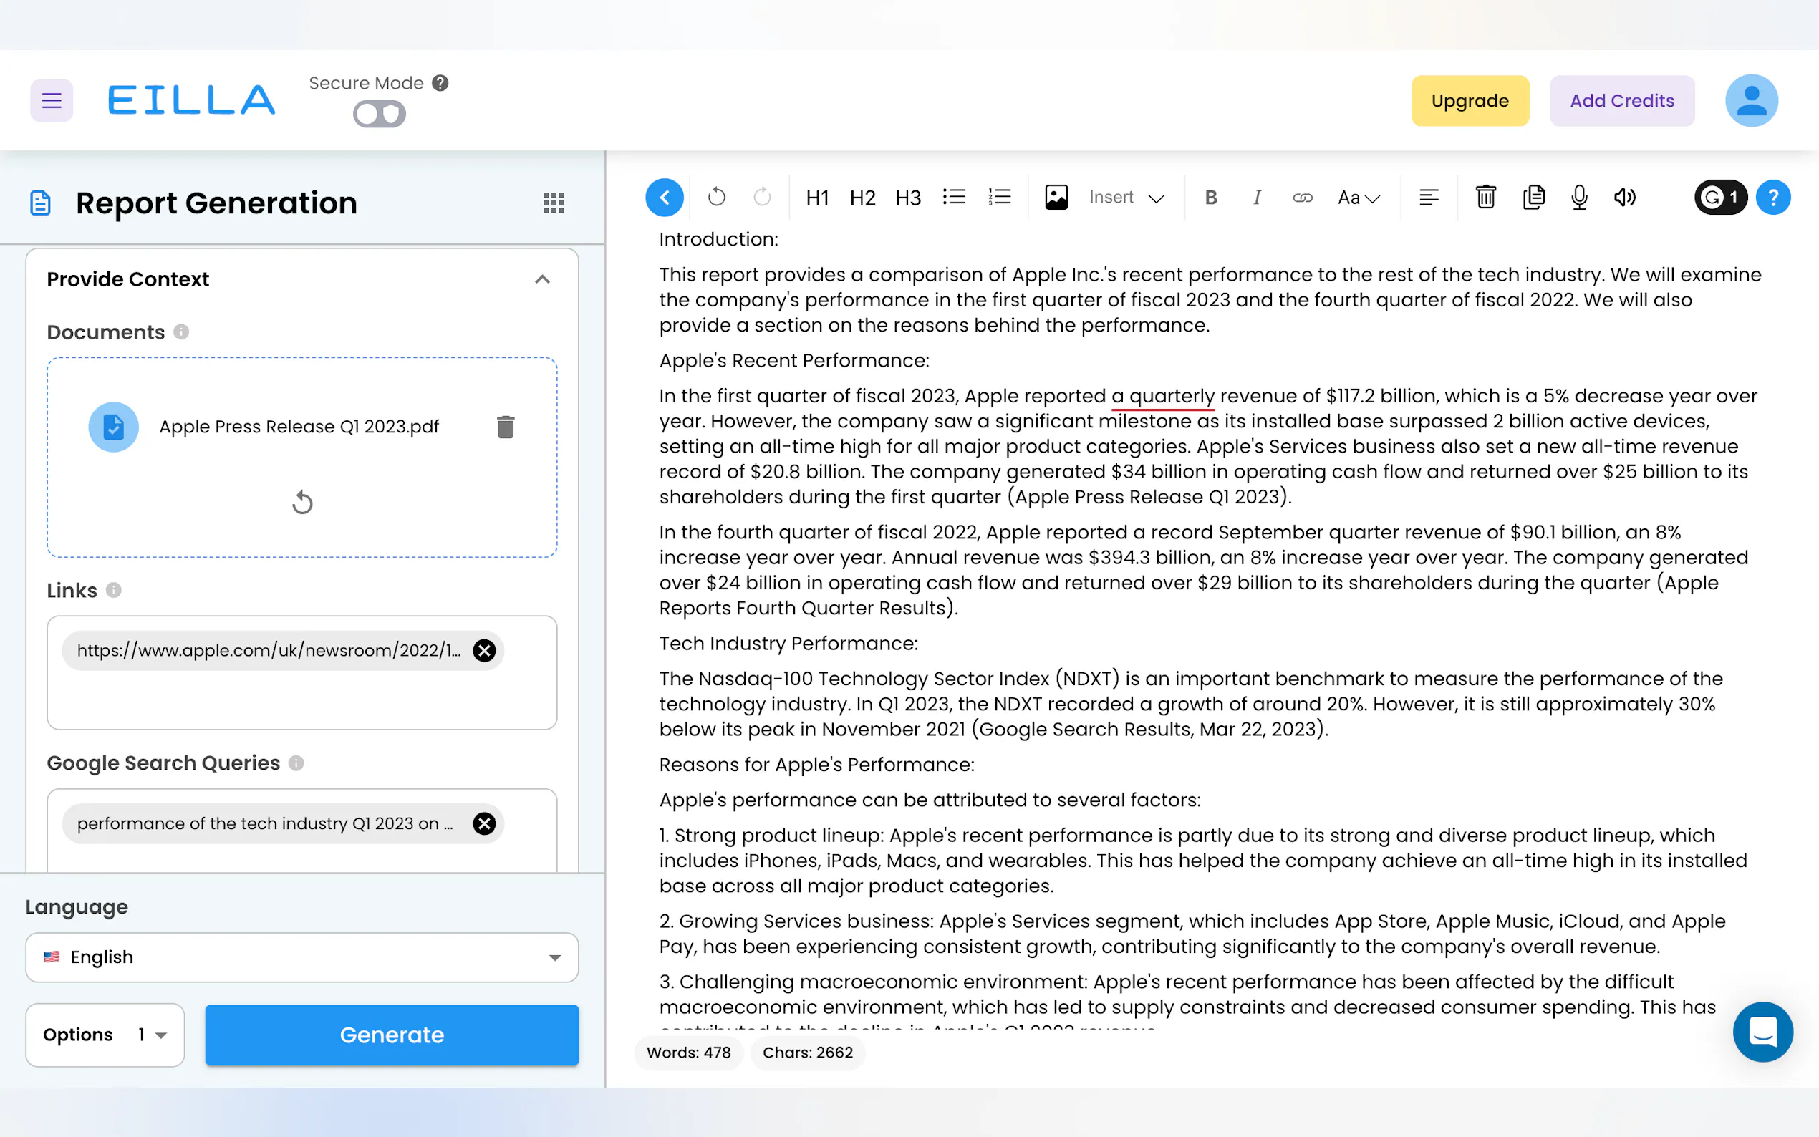This screenshot has width=1819, height=1137.
Task: Click the microphone dictation icon
Action: point(1578,197)
